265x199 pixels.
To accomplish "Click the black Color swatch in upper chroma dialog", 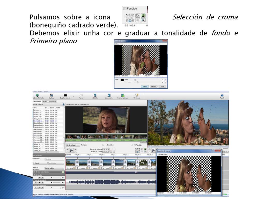I will coord(122,80).
